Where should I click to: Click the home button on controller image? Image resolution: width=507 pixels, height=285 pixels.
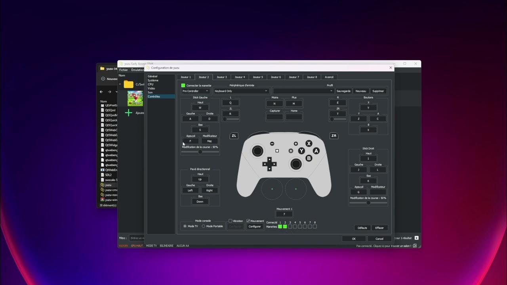click(x=291, y=151)
